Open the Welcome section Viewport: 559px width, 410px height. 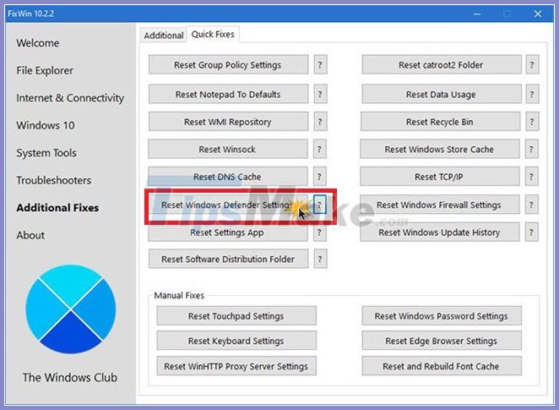point(38,43)
